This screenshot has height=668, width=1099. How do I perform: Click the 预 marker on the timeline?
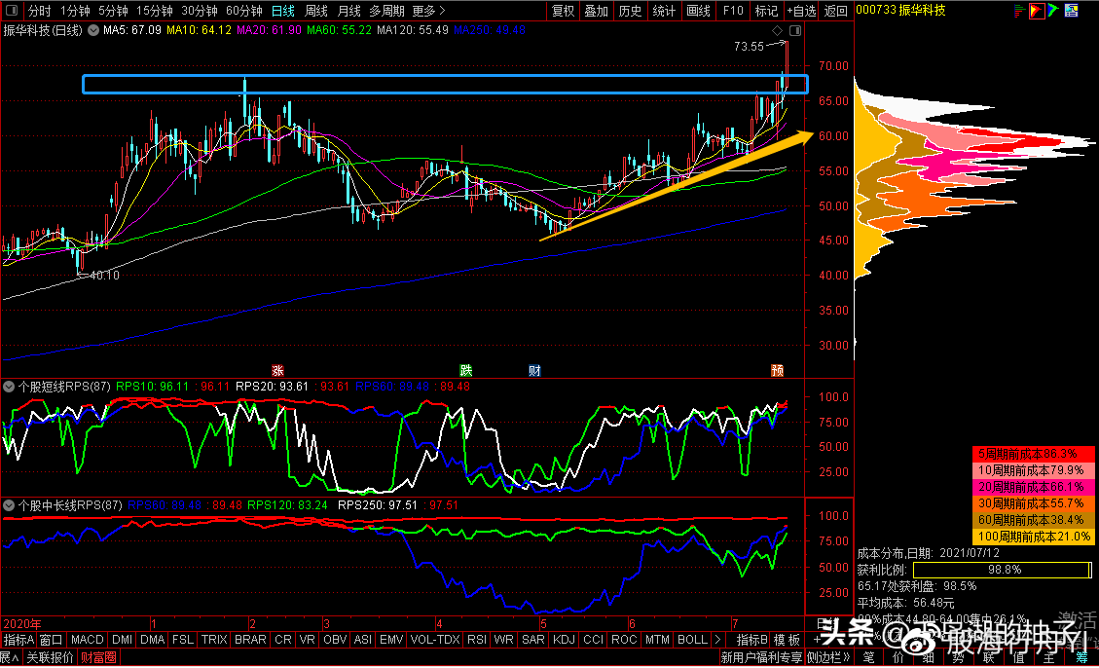point(777,370)
